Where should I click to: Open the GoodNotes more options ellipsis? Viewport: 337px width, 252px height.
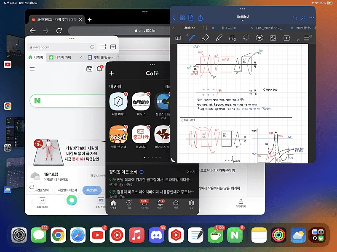tap(312, 18)
